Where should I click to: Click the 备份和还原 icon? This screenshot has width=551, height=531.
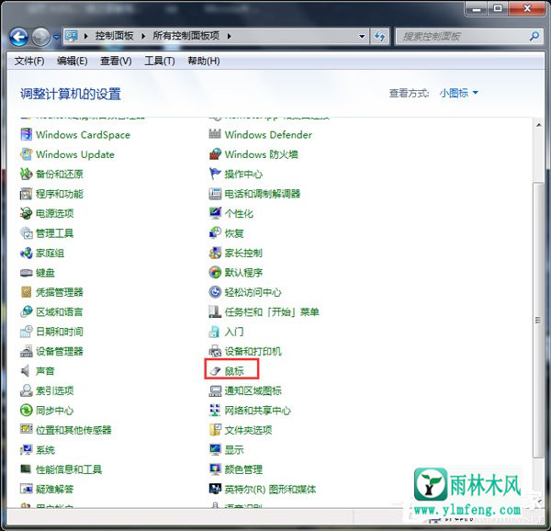point(26,174)
